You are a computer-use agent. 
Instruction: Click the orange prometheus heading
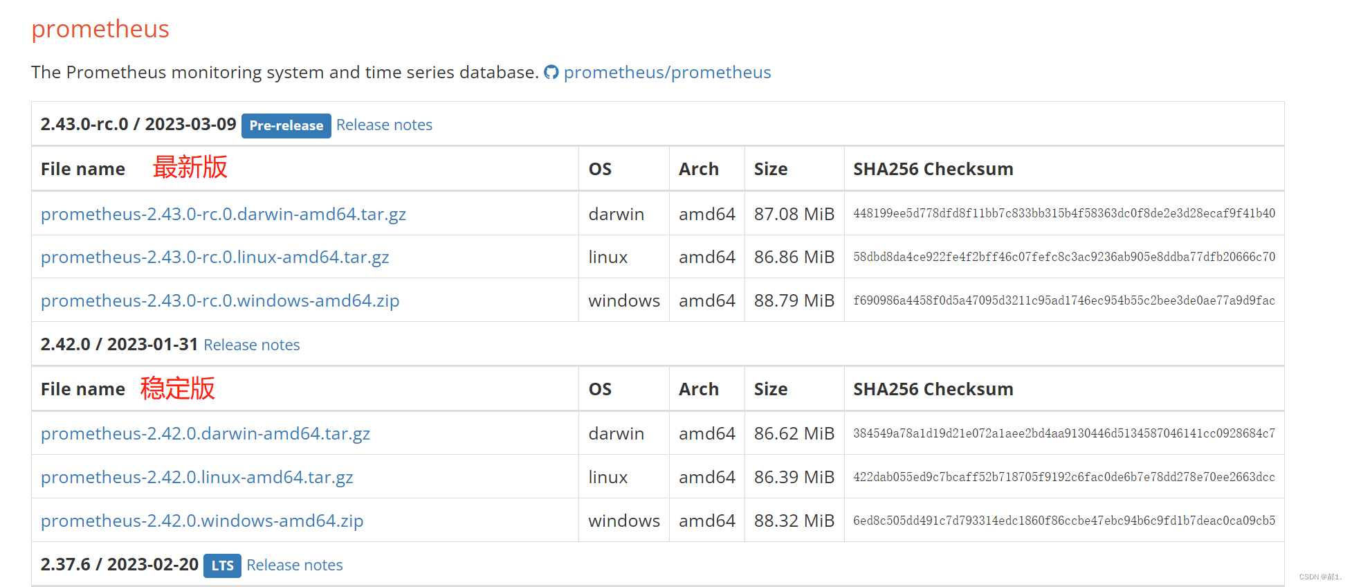coord(100,29)
